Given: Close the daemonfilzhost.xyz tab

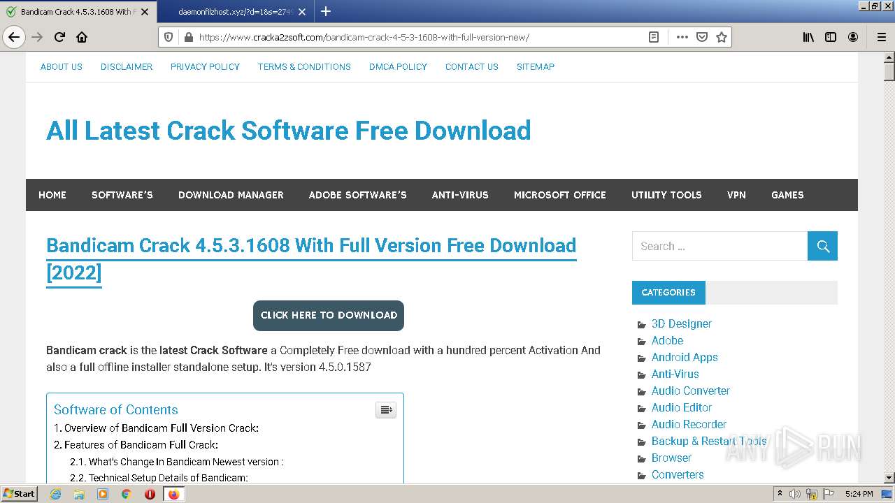Looking at the screenshot, I should [301, 11].
